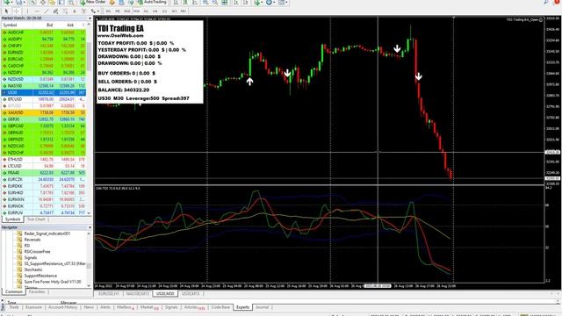562x316 pixels.
Task: Select the Fibonacci retracement tool
Action: (x=65, y=11)
